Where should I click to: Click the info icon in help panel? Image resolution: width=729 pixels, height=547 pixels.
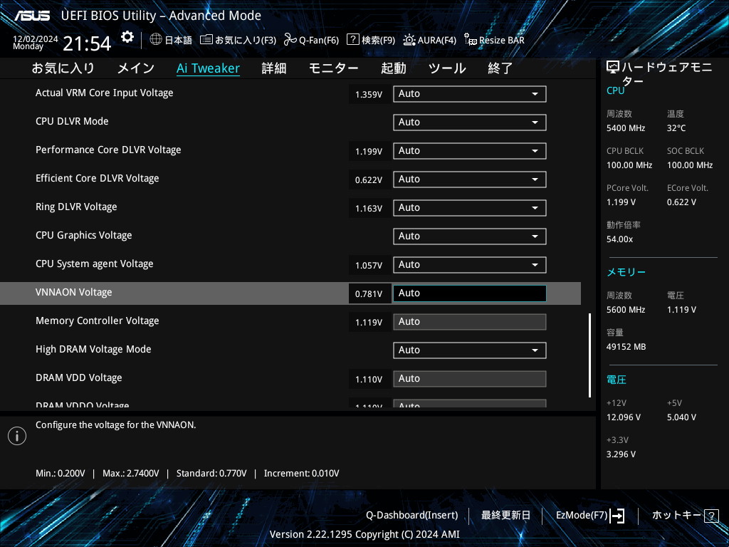tap(17, 436)
